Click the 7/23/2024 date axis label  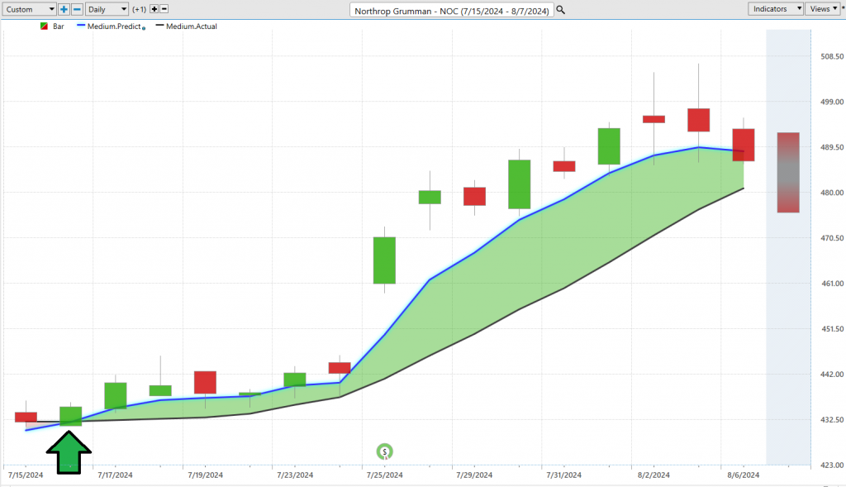coord(295,475)
